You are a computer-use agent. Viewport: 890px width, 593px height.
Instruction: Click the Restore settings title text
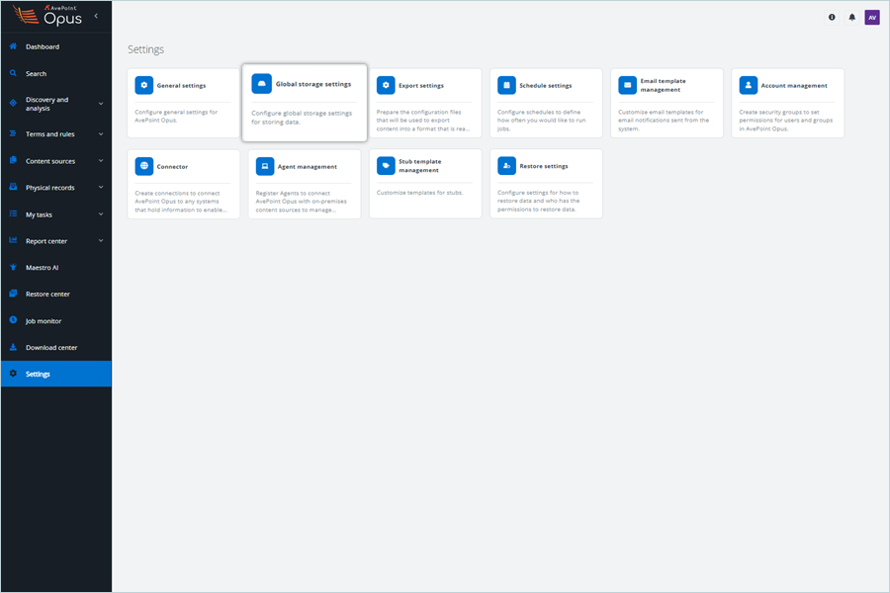click(544, 166)
